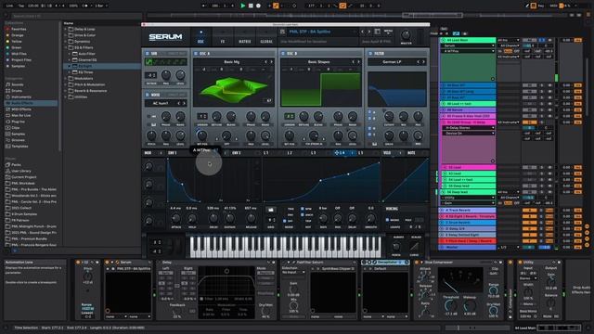Toggle the LFO BPM sync checkbox
The height and width of the screenshot is (334, 594).
[302, 209]
